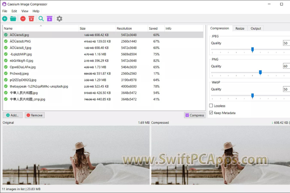
Task: Click the status bar text '11 images in list'
Action: click(13, 189)
